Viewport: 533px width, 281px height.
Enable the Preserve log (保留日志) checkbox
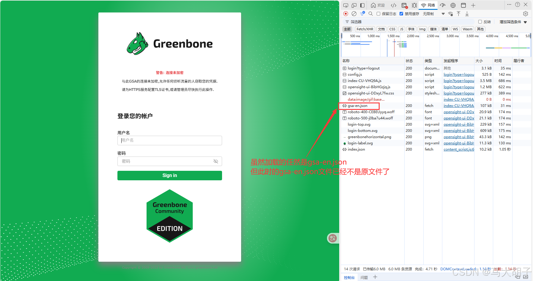[x=378, y=14]
